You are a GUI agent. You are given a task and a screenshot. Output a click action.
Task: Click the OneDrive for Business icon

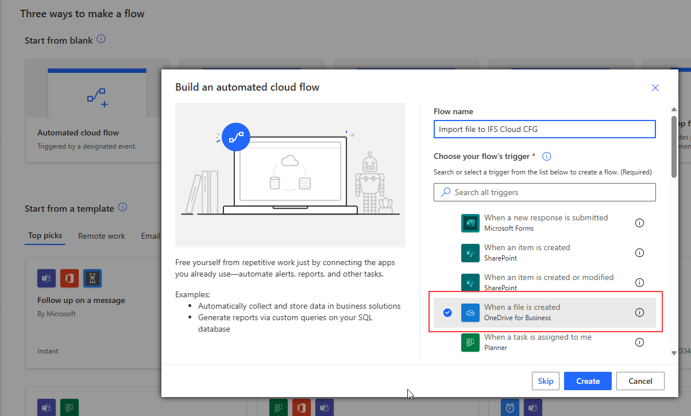coord(470,313)
